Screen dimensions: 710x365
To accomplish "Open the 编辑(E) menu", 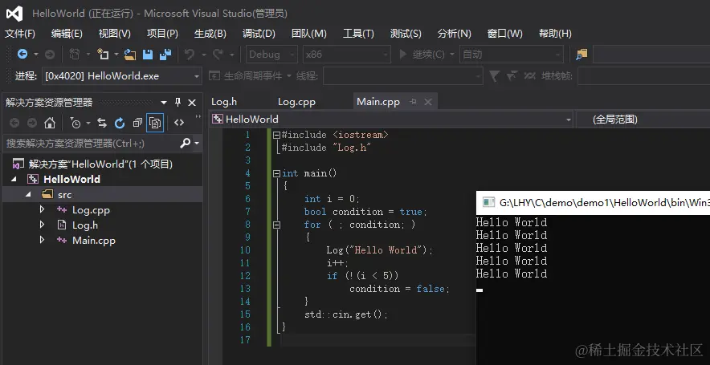I will click(x=67, y=34).
